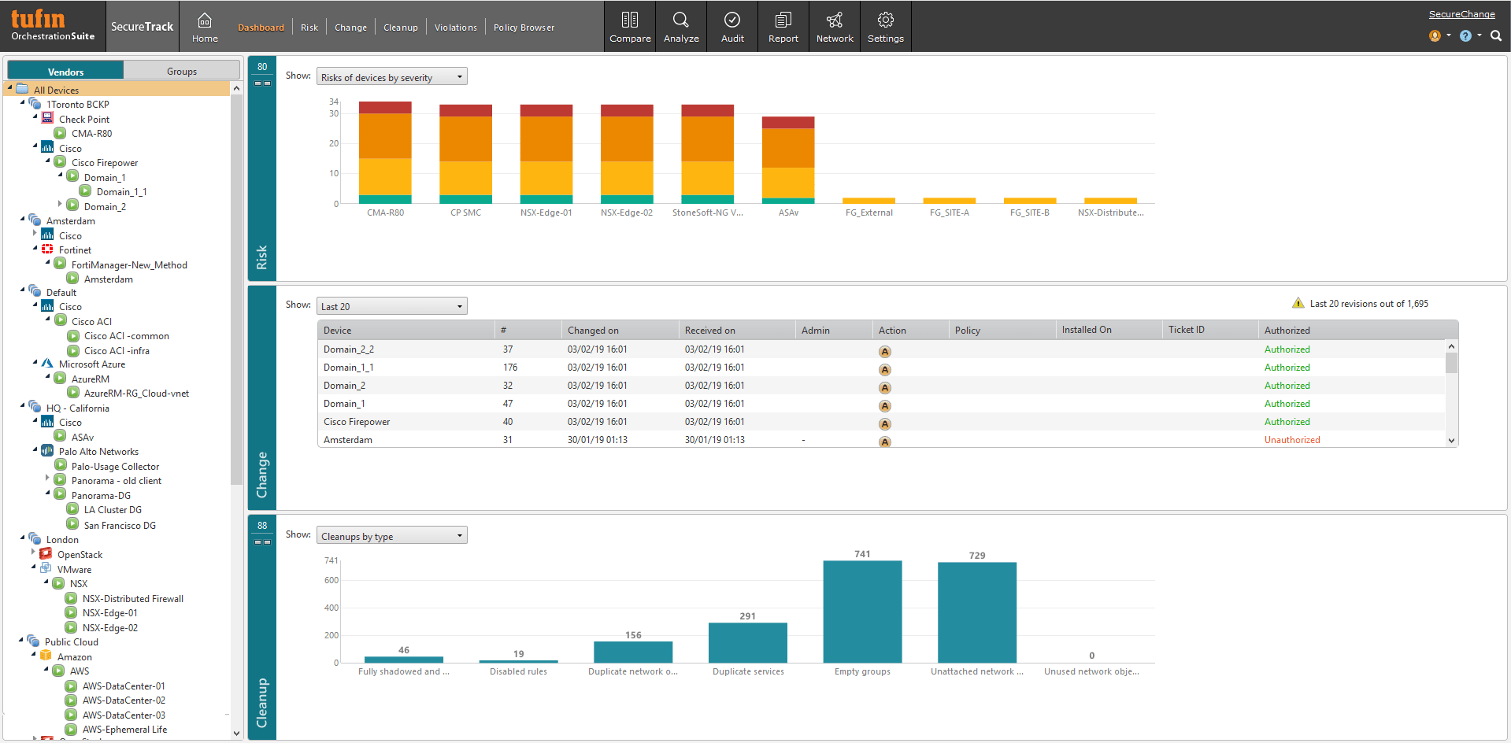Select the Analyze icon
The height and width of the screenshot is (743, 1511).
[x=680, y=26]
